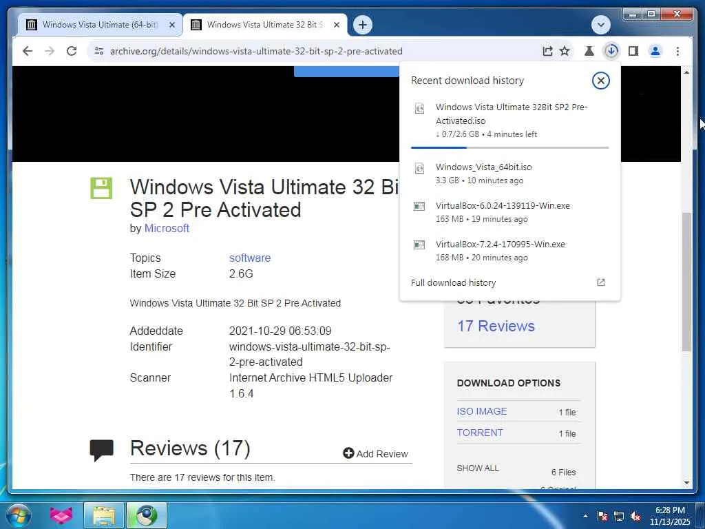Open the Chrome profile menu
Viewport: 705px width, 529px height.
[655, 51]
